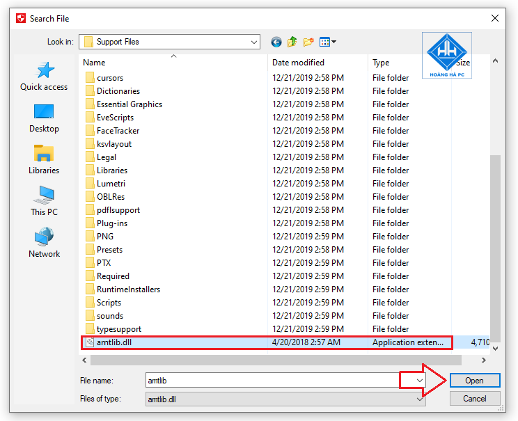Click the vertical scrollbar up arrow

(x=495, y=61)
